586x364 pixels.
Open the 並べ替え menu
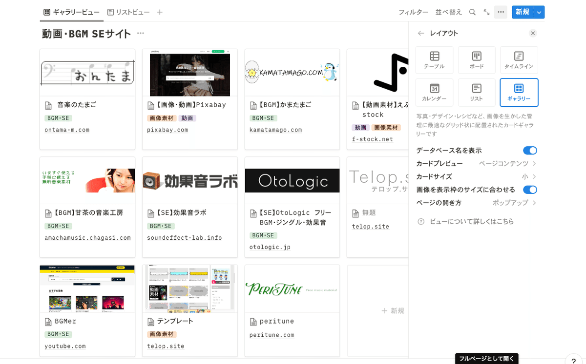pyautogui.click(x=449, y=12)
